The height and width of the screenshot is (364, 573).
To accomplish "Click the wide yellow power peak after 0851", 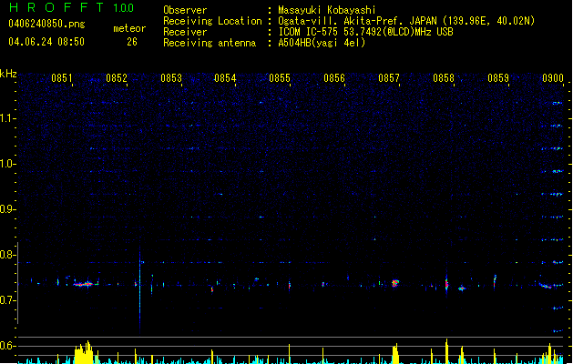I will [84, 353].
